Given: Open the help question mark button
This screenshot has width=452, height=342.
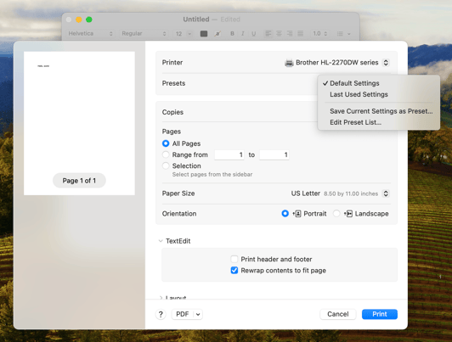Looking at the screenshot, I should coord(161,314).
